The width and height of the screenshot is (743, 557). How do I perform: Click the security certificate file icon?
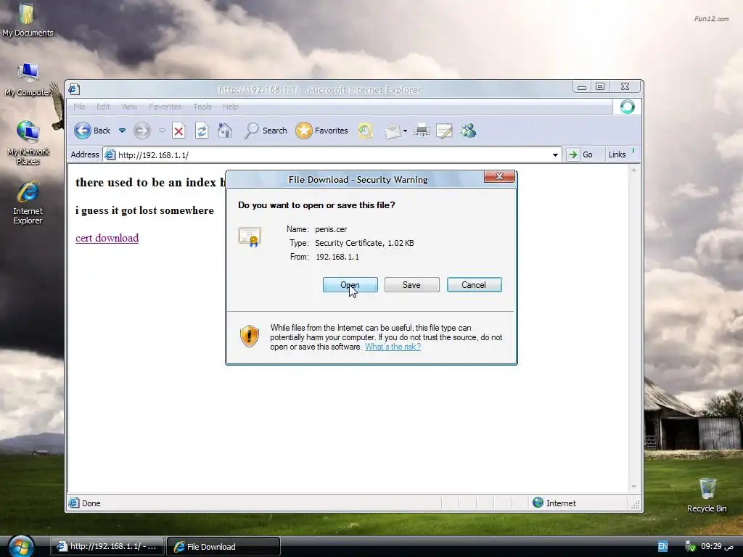[x=250, y=237]
